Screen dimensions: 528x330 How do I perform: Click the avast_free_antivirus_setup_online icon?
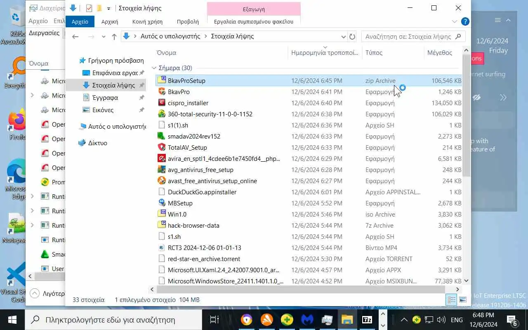click(x=162, y=181)
